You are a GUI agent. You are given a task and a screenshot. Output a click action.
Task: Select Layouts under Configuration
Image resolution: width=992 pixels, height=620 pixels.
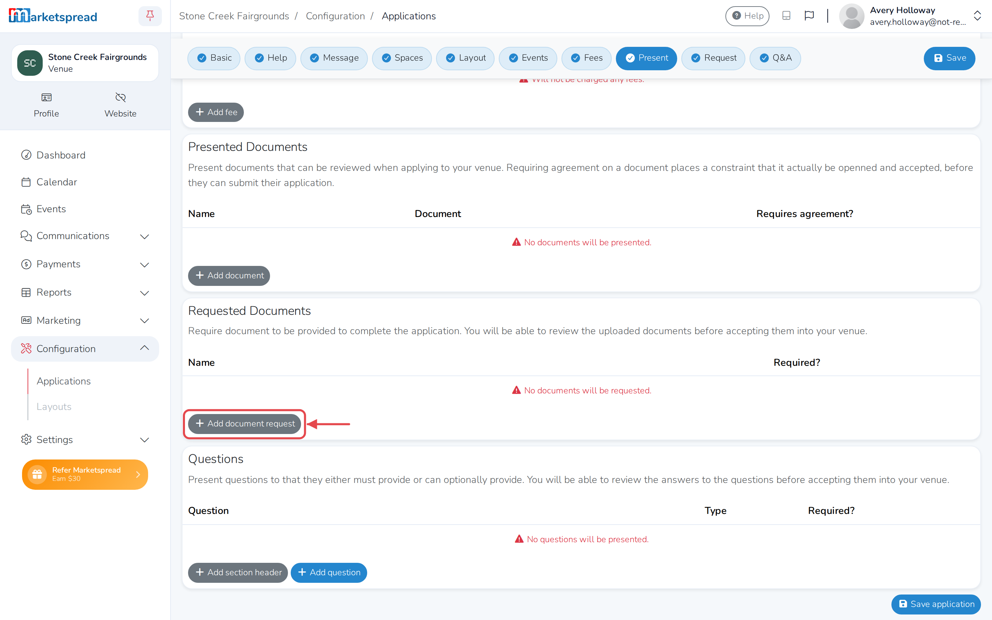pyautogui.click(x=54, y=406)
